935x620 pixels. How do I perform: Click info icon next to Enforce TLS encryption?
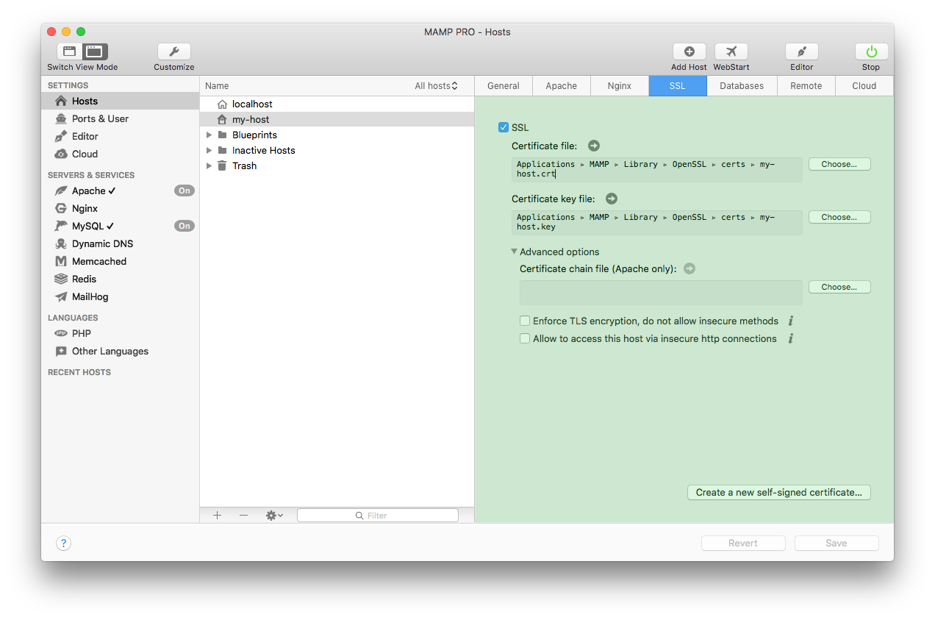pos(791,321)
